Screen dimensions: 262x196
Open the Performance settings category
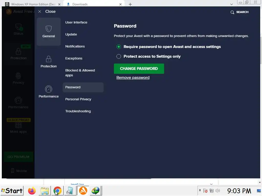click(x=49, y=92)
